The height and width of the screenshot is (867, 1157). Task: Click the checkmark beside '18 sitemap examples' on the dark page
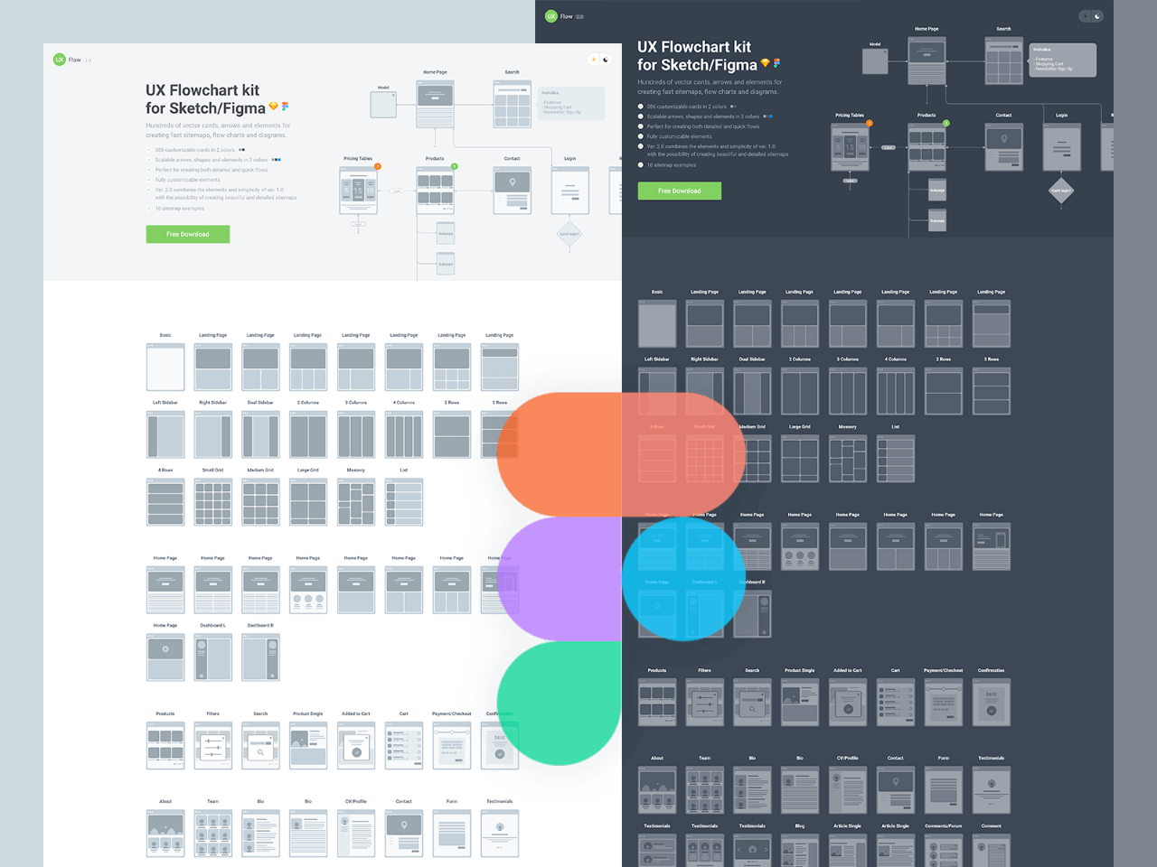coord(641,165)
